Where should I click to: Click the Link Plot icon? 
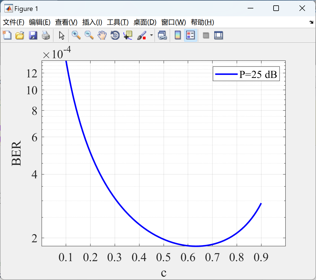(x=162, y=35)
